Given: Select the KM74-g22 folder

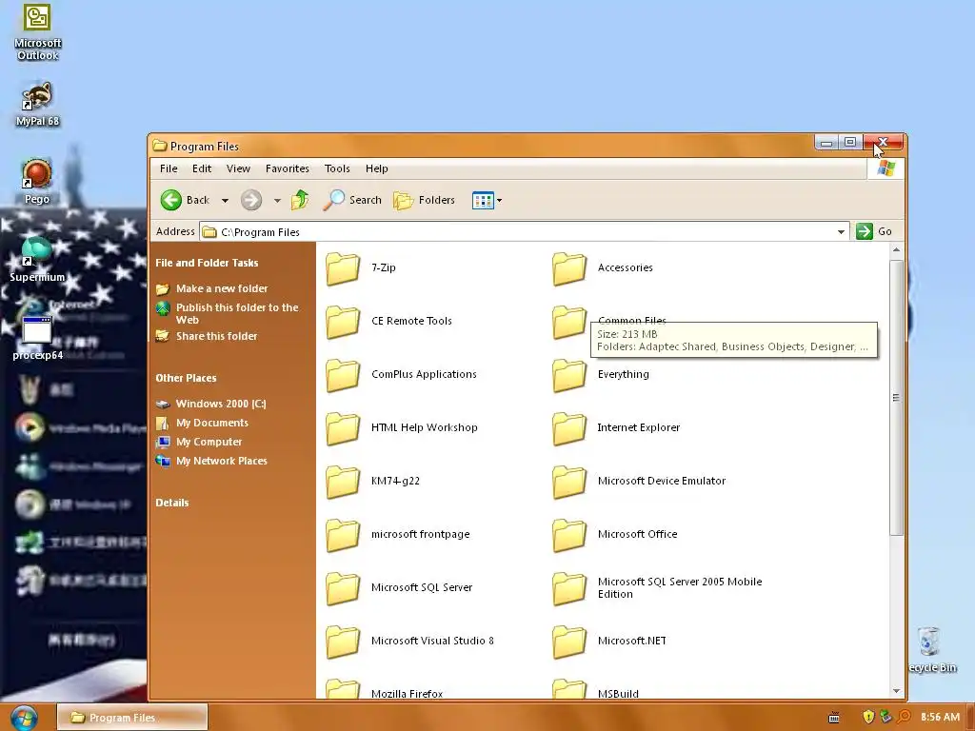Looking at the screenshot, I should click(x=373, y=482).
